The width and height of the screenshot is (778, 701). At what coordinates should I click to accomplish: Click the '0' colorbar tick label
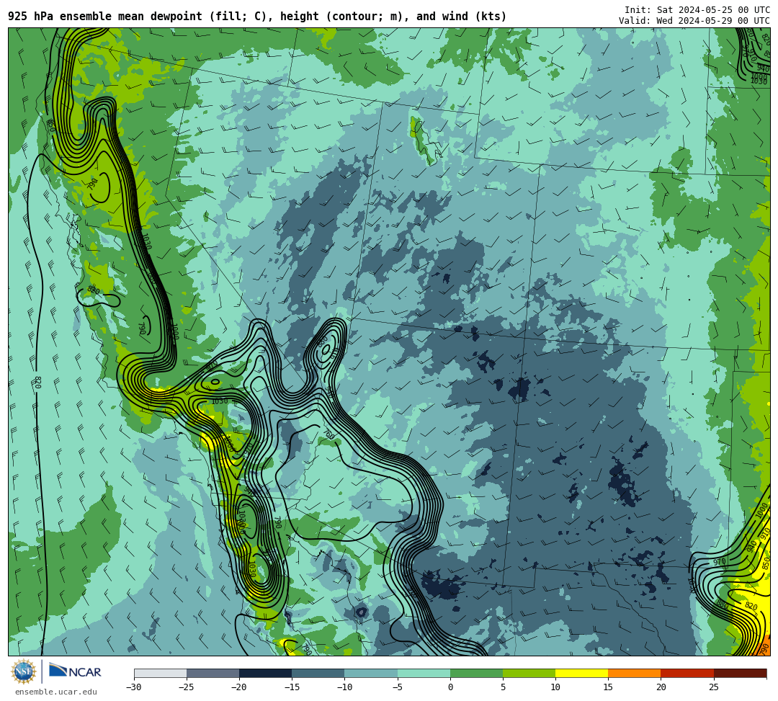(x=450, y=687)
